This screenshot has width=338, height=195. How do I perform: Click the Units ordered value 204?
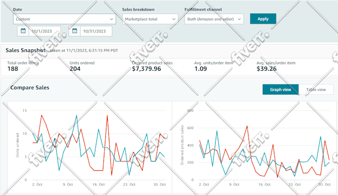(x=75, y=69)
